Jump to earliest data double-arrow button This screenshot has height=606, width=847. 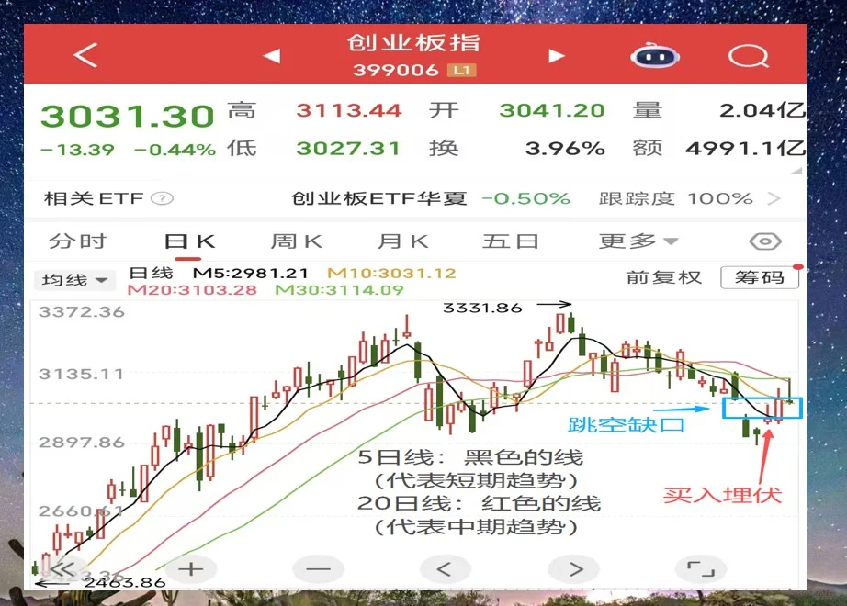(62, 569)
